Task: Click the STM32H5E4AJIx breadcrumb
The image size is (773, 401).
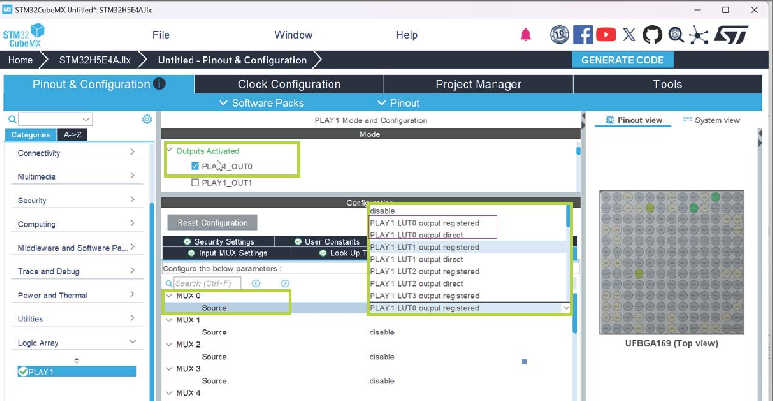Action: [95, 60]
